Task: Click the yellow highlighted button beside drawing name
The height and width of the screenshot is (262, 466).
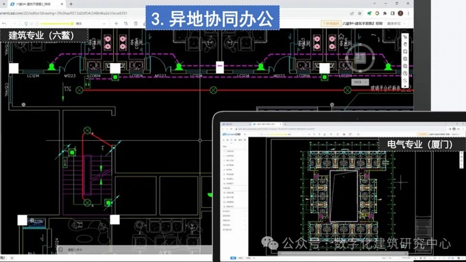Action: [330, 23]
